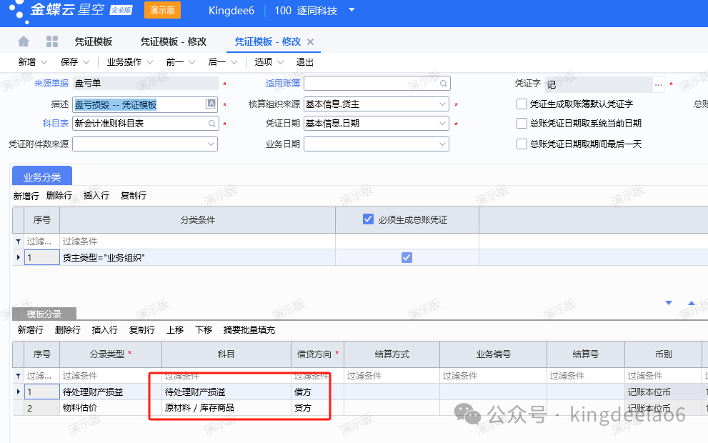The height and width of the screenshot is (443, 708).
Task: Enable 凭证生成取账簿默认凭证字 checkbox
Action: click(x=522, y=104)
